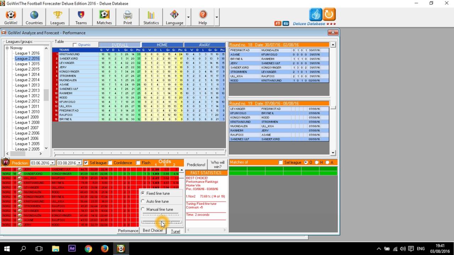Open the Language toolbar icon
The height and width of the screenshot is (255, 454).
(175, 18)
